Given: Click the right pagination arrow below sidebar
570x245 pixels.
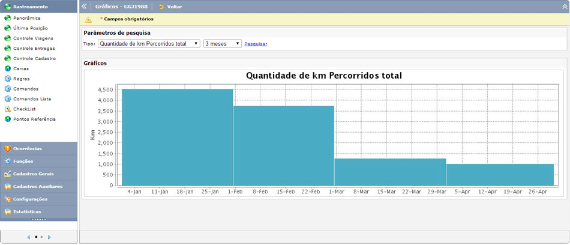Looking at the screenshot, I should (49, 237).
